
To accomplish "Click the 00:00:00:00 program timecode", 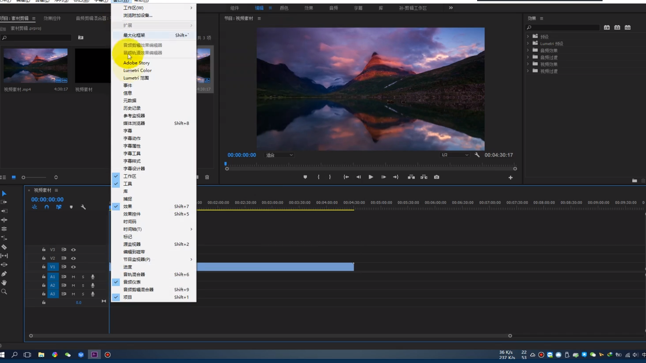I will click(241, 155).
